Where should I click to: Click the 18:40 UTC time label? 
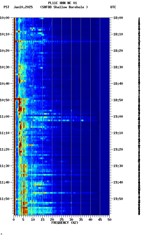tap(118, 84)
